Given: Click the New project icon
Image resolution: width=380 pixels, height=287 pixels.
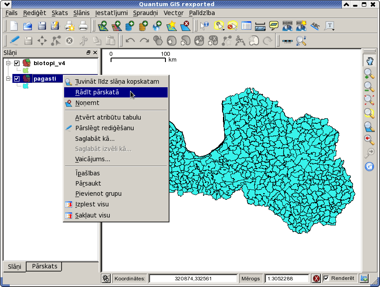Looking at the screenshot, I should [x=14, y=26].
